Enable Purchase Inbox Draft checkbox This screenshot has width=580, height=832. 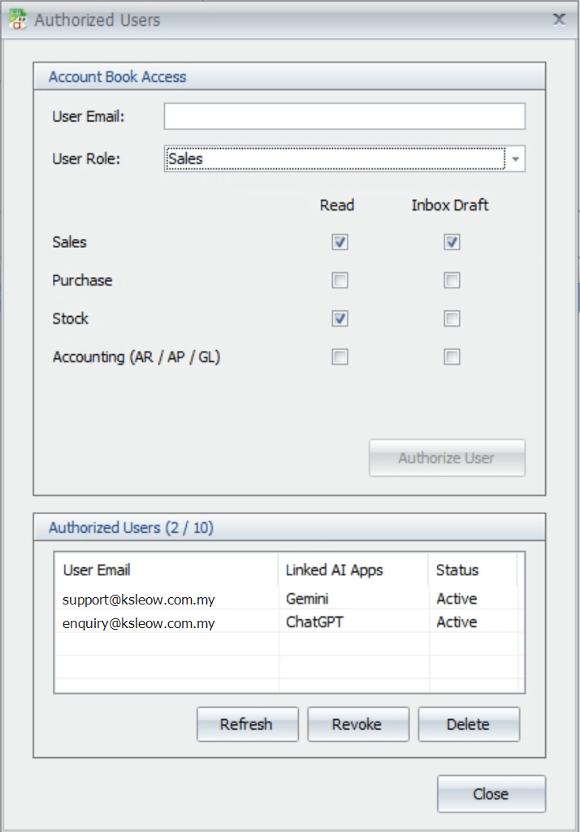[x=452, y=280]
